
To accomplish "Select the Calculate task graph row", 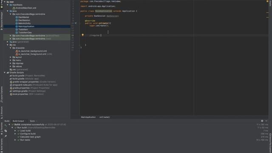I will [x=30, y=137].
